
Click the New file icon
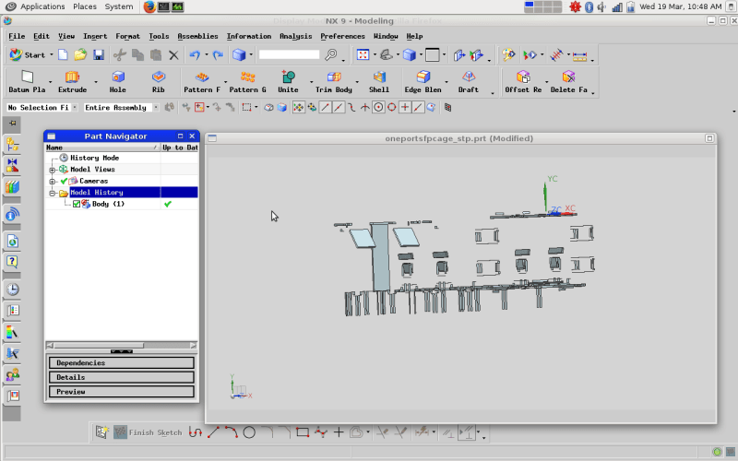(63, 55)
